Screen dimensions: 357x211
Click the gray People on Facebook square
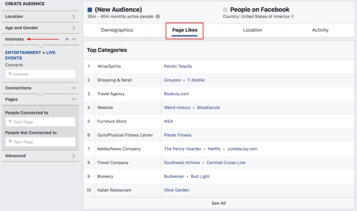click(225, 10)
